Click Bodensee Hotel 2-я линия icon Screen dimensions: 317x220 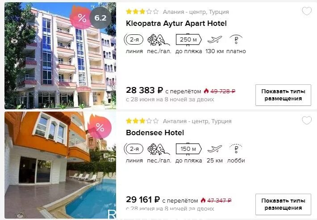pos(134,149)
